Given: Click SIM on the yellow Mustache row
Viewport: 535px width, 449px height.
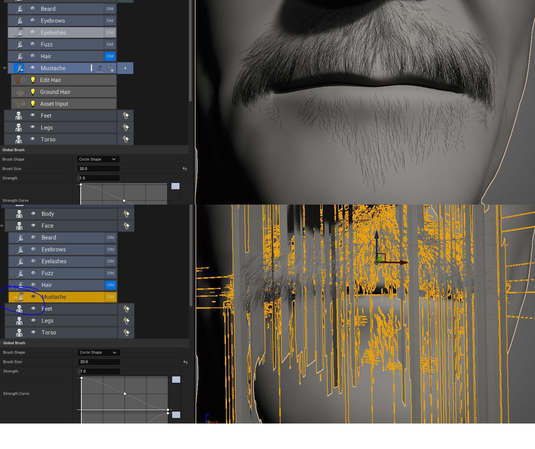Looking at the screenshot, I should pyautogui.click(x=111, y=297).
